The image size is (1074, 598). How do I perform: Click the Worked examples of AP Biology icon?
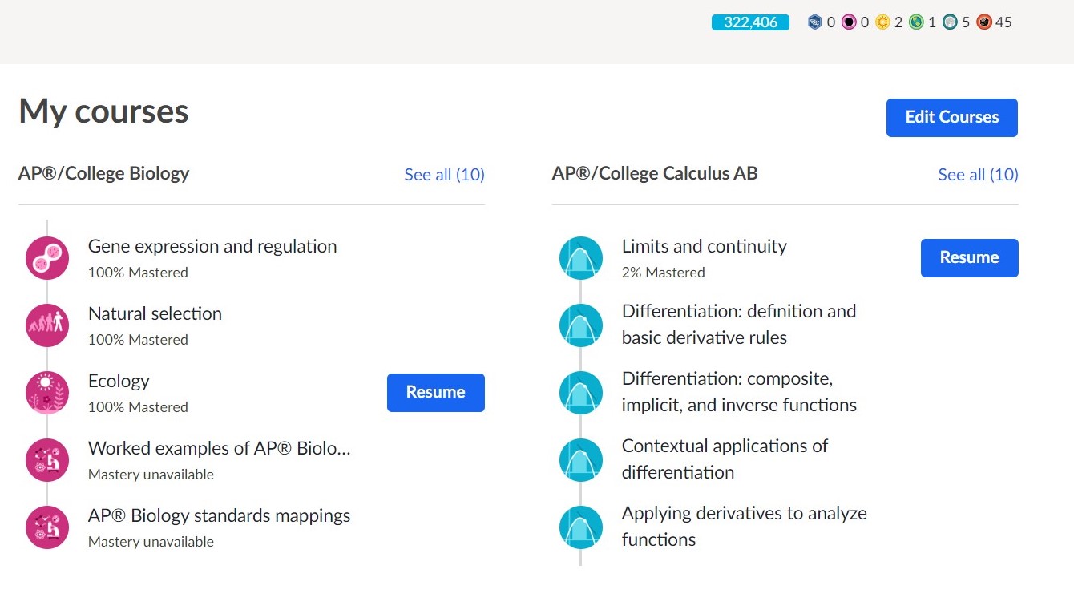click(46, 459)
